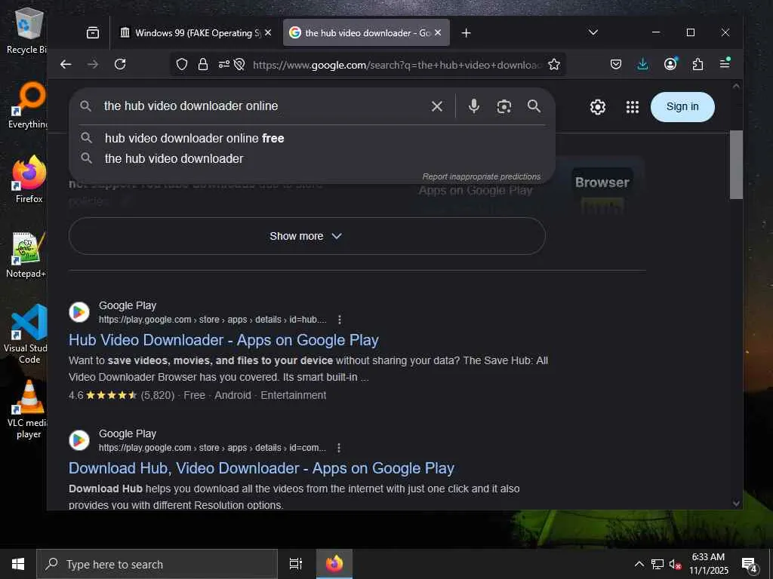Viewport: 773px width, 579px height.
Task: Open the notification center
Action: point(750,564)
